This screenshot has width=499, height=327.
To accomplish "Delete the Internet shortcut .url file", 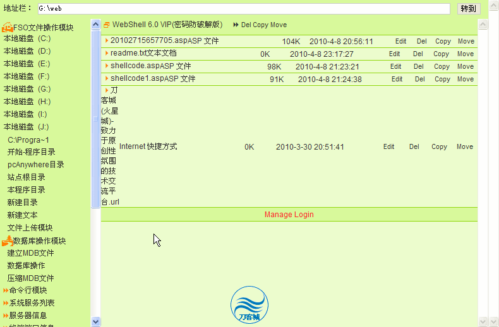I will point(414,146).
